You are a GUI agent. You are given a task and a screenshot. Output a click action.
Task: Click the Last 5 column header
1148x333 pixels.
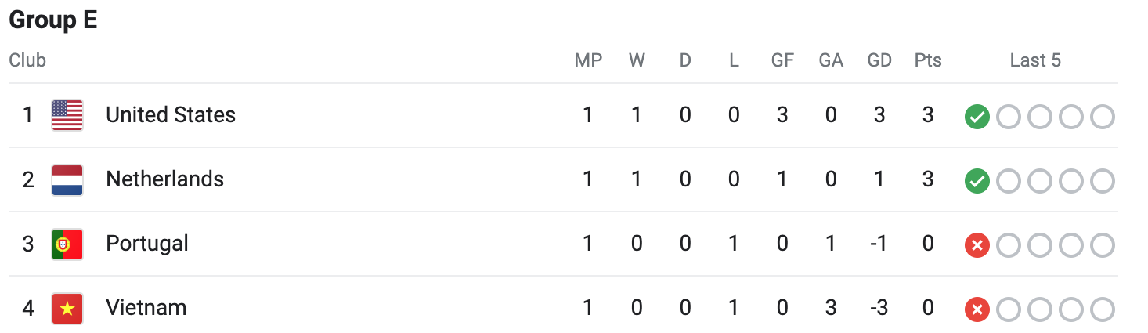pyautogui.click(x=1035, y=60)
